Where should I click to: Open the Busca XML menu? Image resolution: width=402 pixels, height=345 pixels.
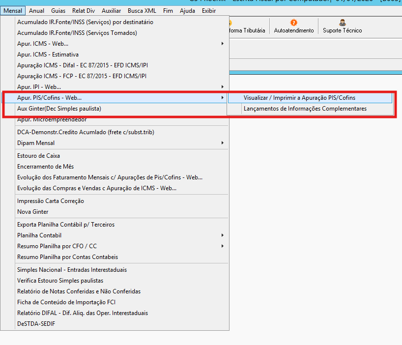coord(142,11)
